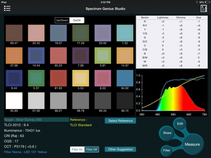Tap the blue swatch labeled 18.07
This screenshot has height=158, width=211.
tap(58, 33)
